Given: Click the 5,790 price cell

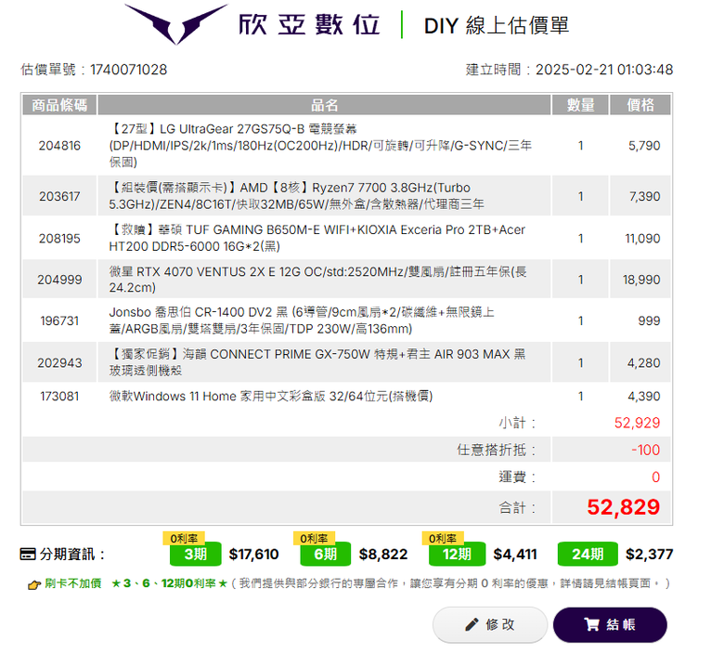Looking at the screenshot, I should [x=644, y=146].
